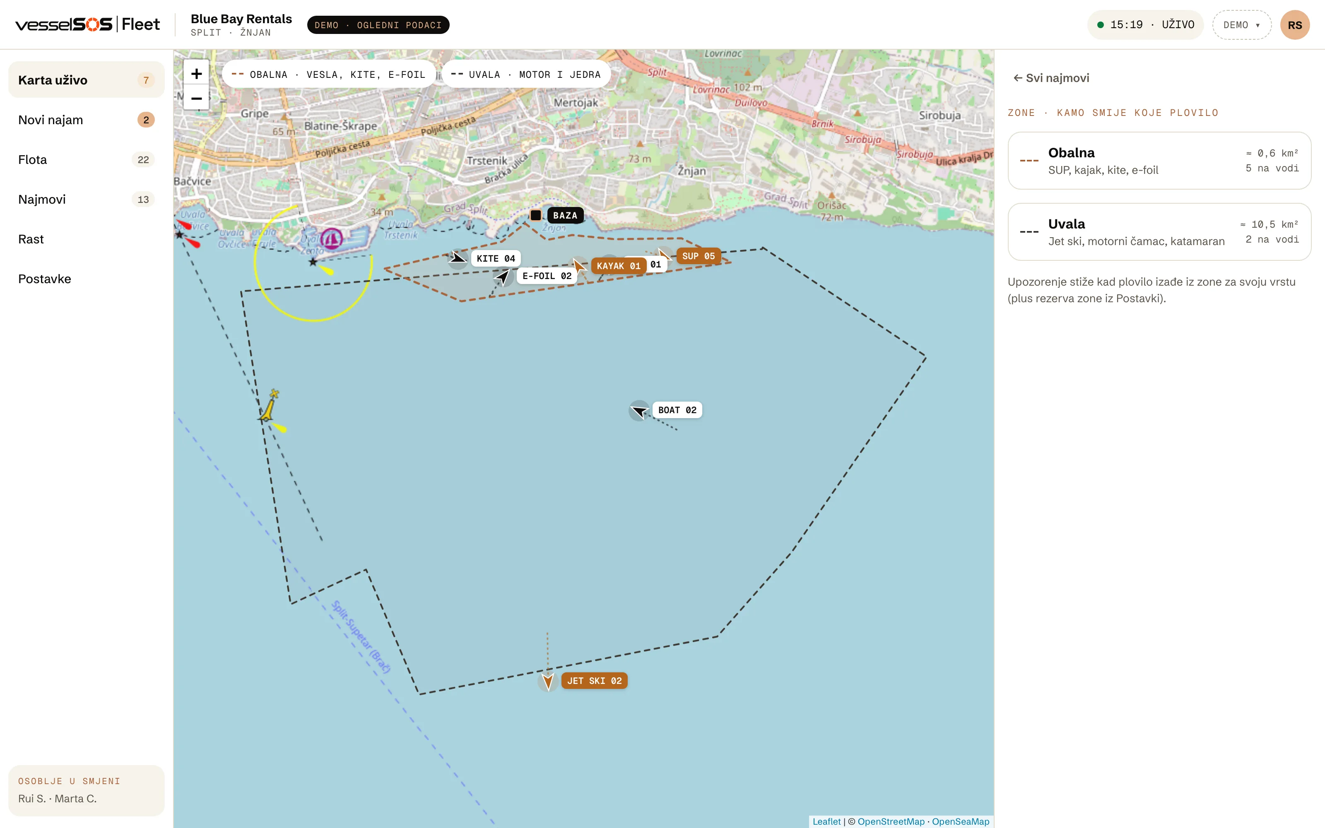Open Novi najam in sidebar
This screenshot has height=828, width=1325.
click(87, 120)
